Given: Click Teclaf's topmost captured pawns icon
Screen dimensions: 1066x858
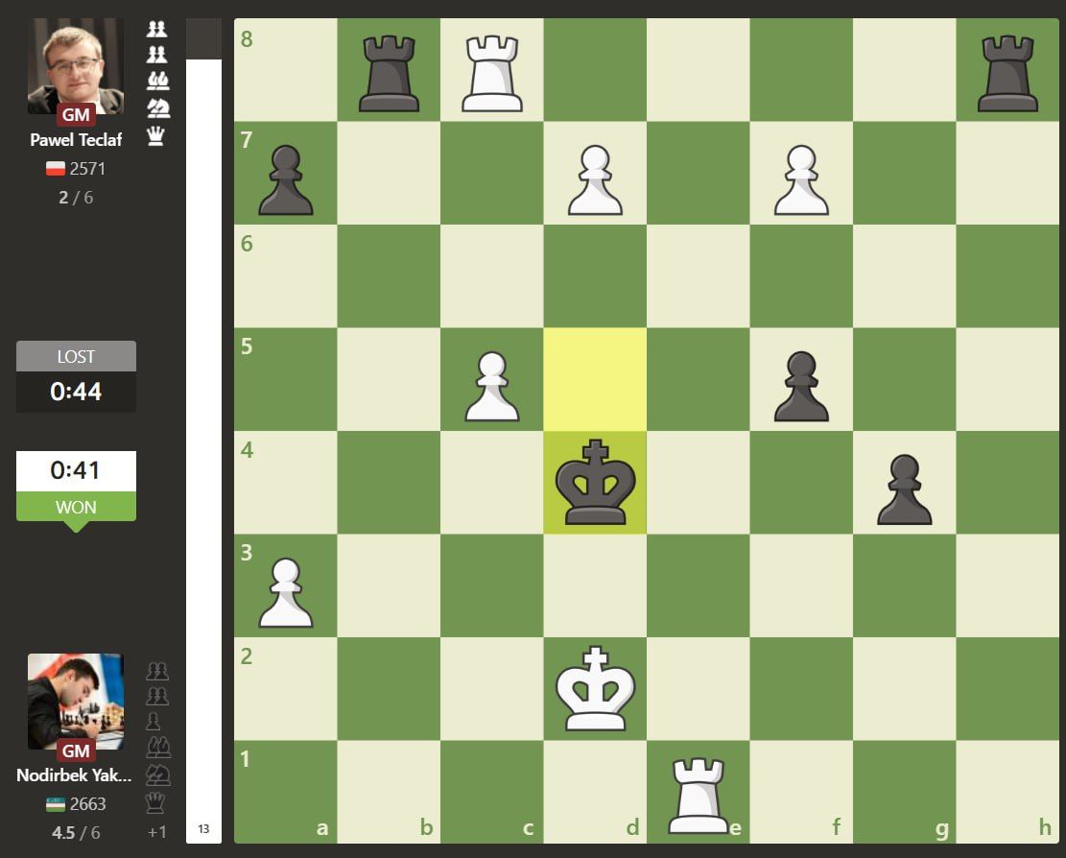Looking at the screenshot, I should (x=157, y=29).
